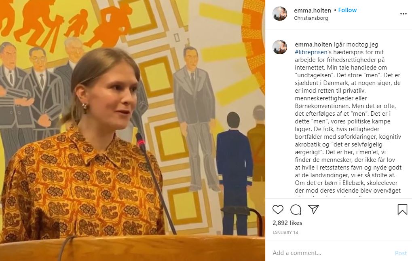412x261 pixels.
Task: Open the January 14 post date link
Action: 285,233
